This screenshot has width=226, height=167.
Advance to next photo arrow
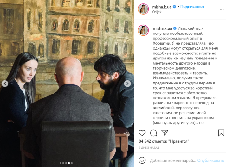click(127, 83)
